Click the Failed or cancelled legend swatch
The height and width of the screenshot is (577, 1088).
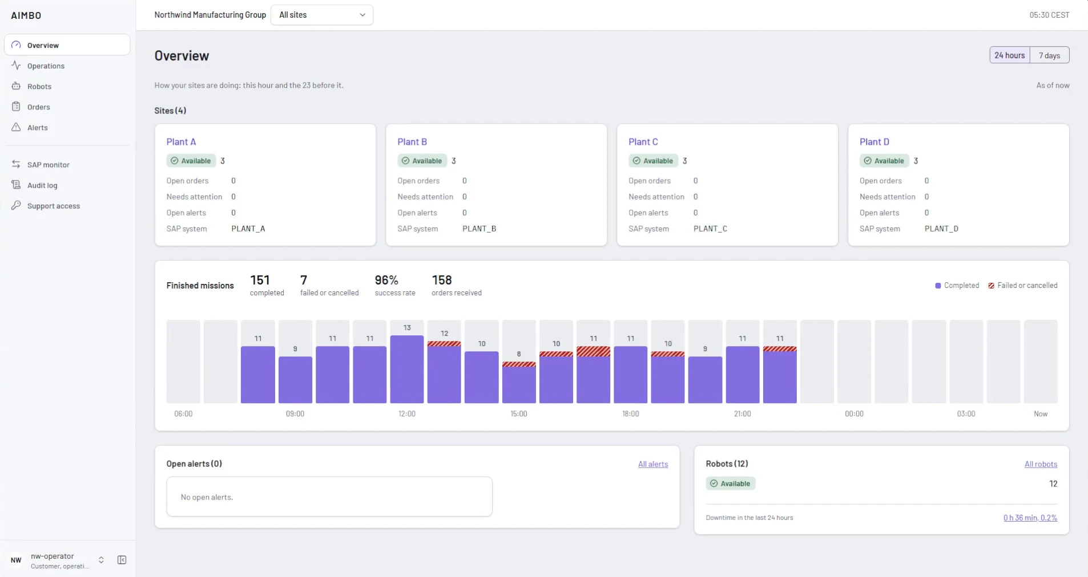click(x=992, y=286)
